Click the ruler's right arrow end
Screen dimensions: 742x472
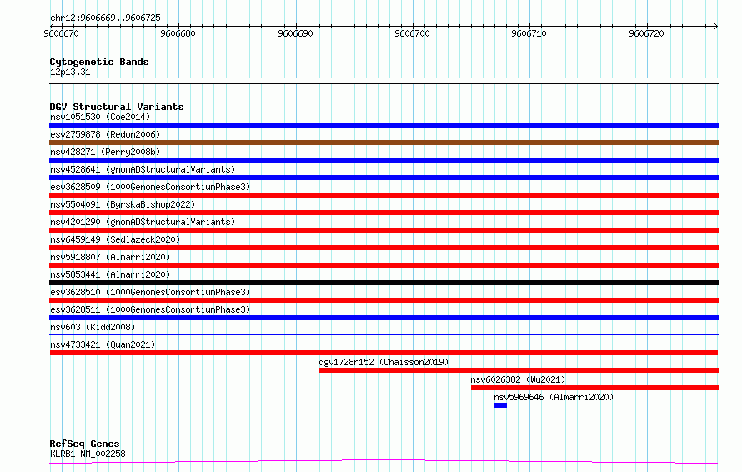pos(716,26)
